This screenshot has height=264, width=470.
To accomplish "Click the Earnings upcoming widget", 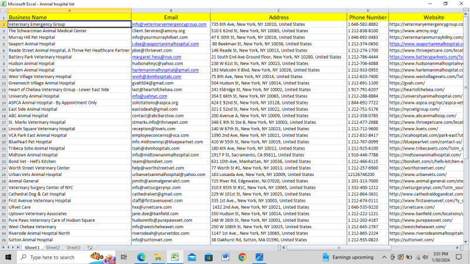I will [x=348, y=257].
